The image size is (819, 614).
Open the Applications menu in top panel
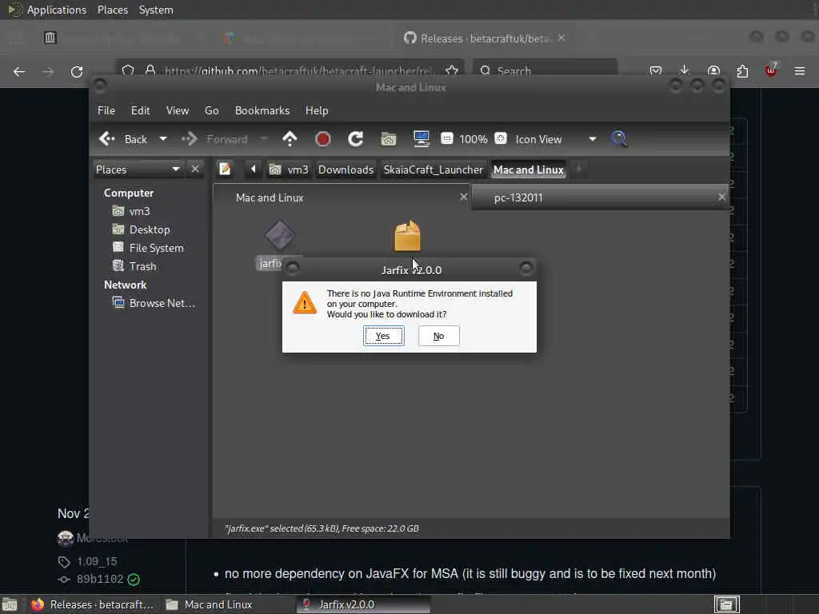point(47,10)
